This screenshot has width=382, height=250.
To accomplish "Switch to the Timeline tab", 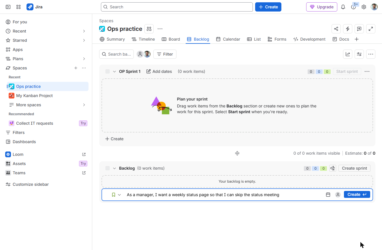I will point(143,39).
